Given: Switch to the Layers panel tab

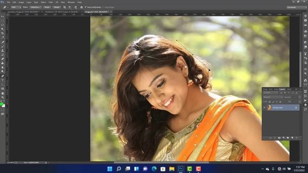Looking at the screenshot, I should click(282, 89).
